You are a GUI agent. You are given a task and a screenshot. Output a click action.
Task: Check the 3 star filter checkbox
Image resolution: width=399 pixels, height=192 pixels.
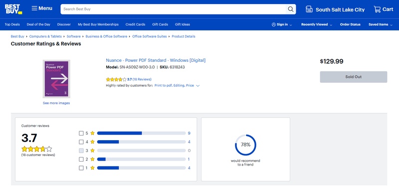[81, 151]
